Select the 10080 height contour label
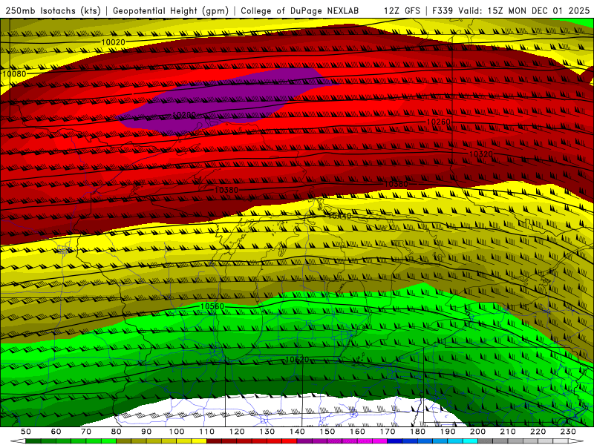594x445 pixels. click(x=14, y=73)
